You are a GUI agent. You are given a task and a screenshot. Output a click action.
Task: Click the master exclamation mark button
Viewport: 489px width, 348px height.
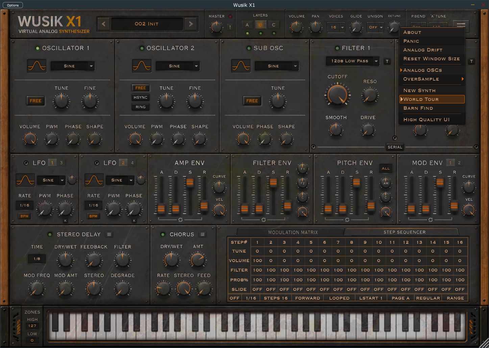pyautogui.click(x=230, y=27)
